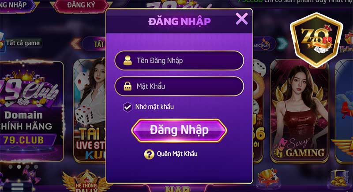353x192 pixels.
Task: Select the first carousel dot under banner
Action: coord(10,167)
